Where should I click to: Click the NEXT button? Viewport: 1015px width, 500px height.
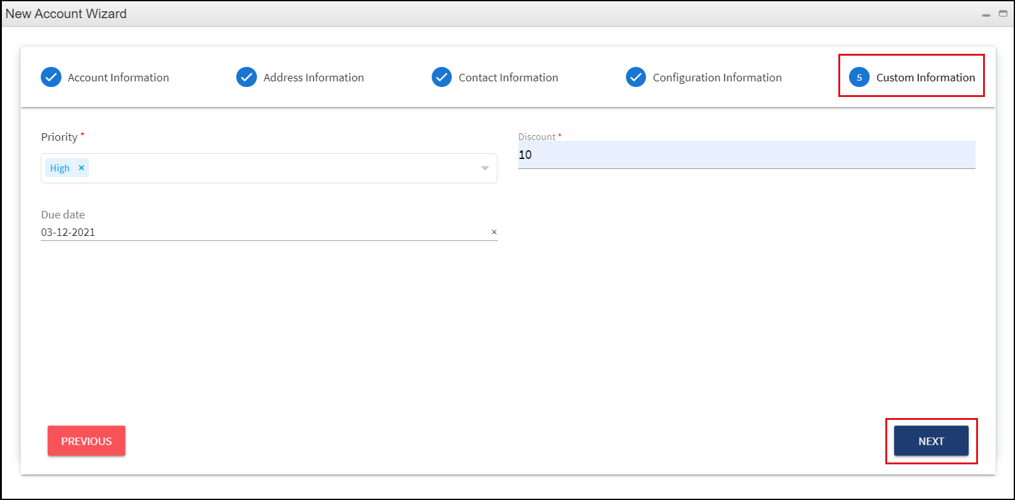click(x=931, y=441)
